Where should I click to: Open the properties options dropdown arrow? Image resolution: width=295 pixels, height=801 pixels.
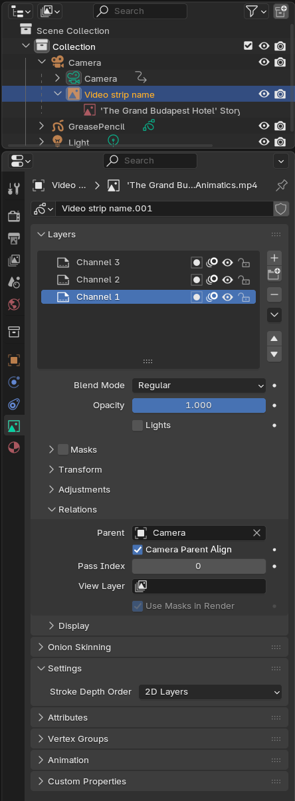coord(280,161)
